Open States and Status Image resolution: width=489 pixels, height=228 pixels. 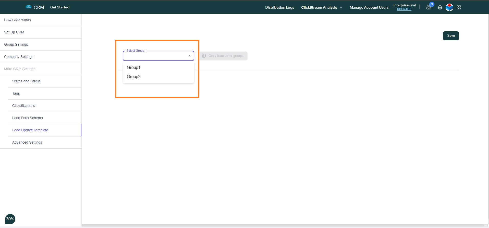tap(45, 81)
